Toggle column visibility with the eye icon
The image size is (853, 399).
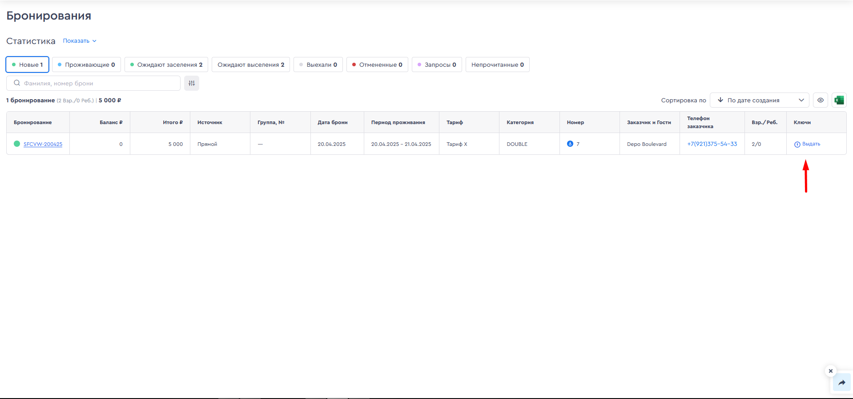tap(820, 100)
